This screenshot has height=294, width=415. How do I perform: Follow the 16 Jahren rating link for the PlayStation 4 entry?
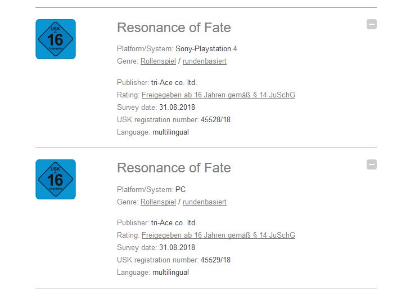[x=218, y=95]
